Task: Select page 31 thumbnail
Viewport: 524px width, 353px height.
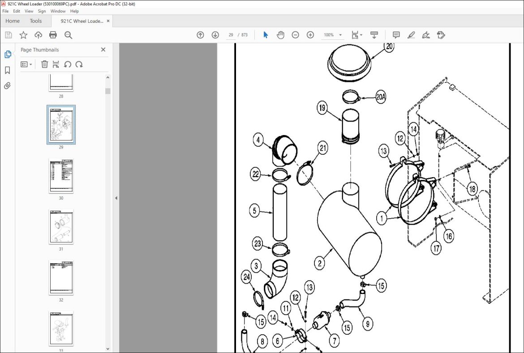Action: pos(61,227)
